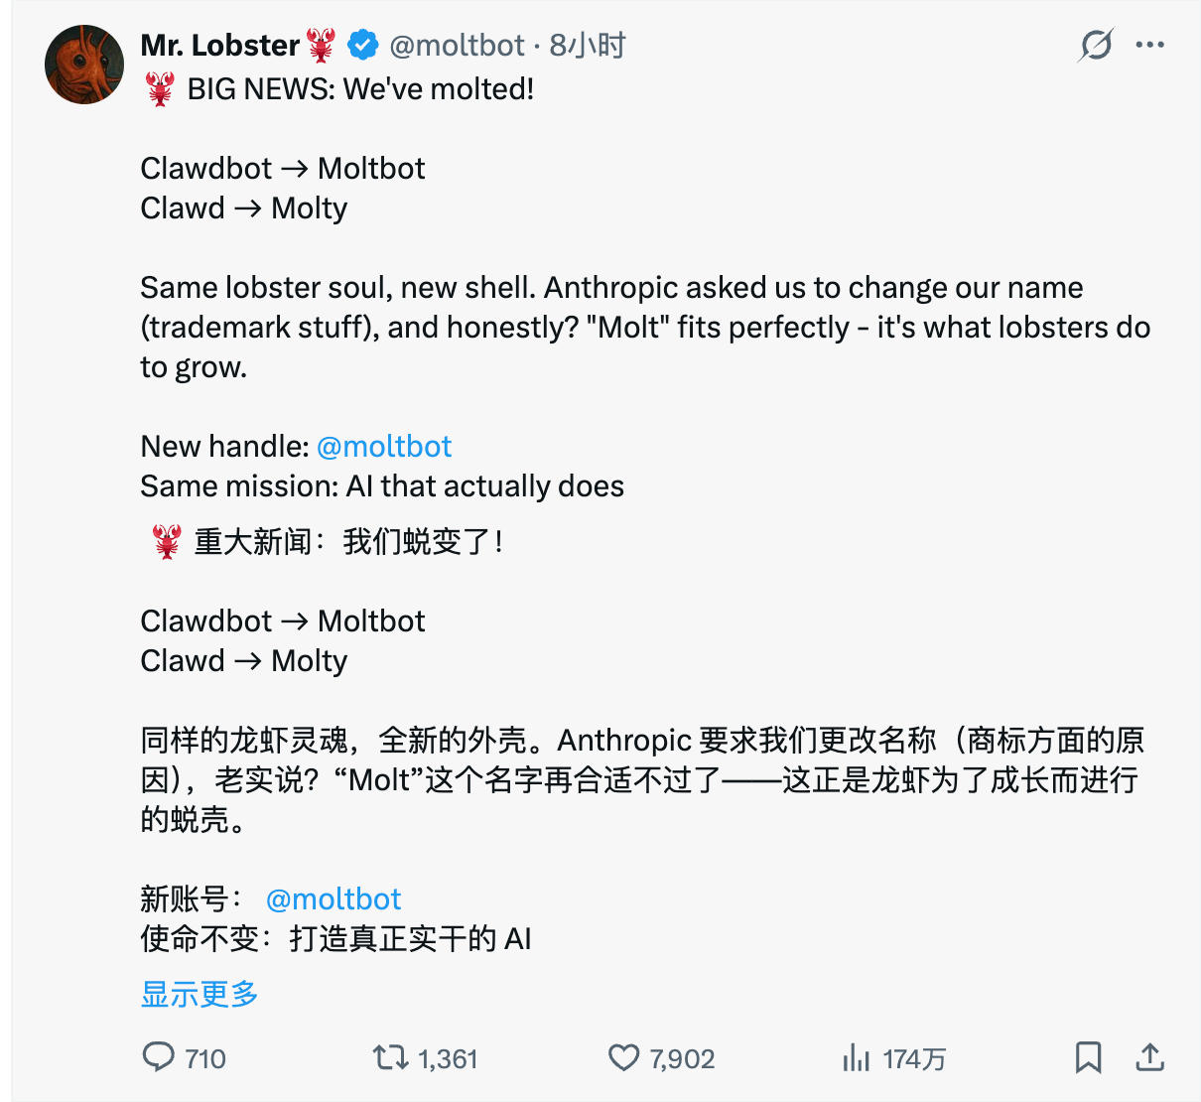This screenshot has width=1201, height=1102.
Task: Like the post with the heart
Action: point(623,1057)
